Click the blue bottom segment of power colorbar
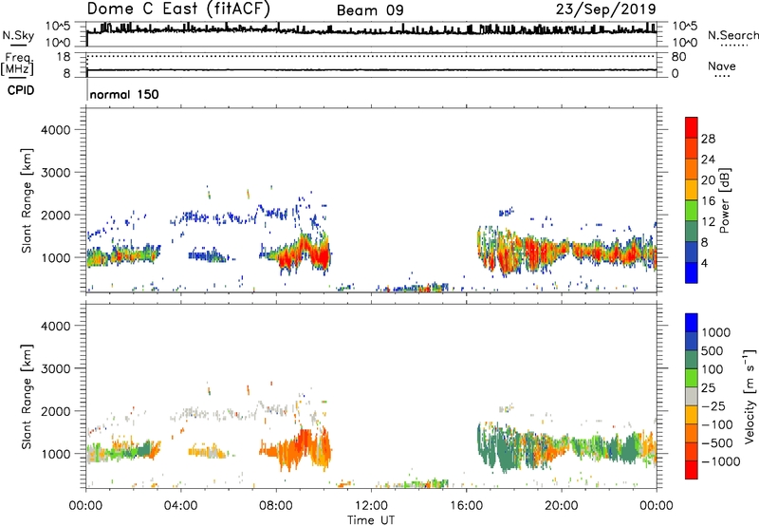 (692, 272)
